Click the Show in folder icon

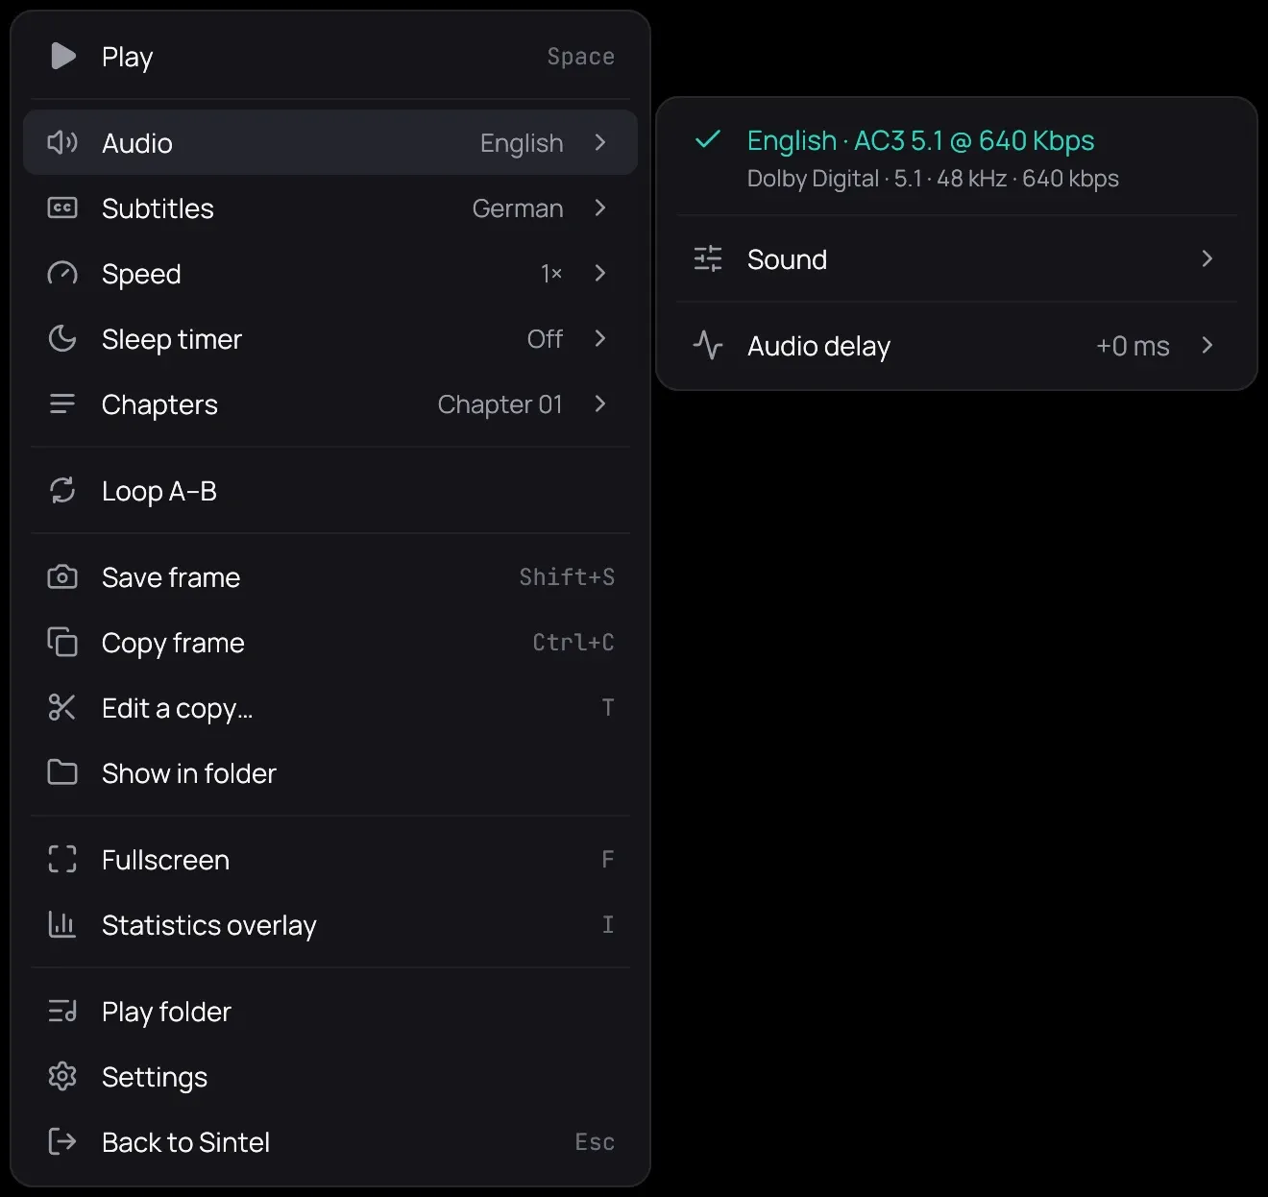62,772
